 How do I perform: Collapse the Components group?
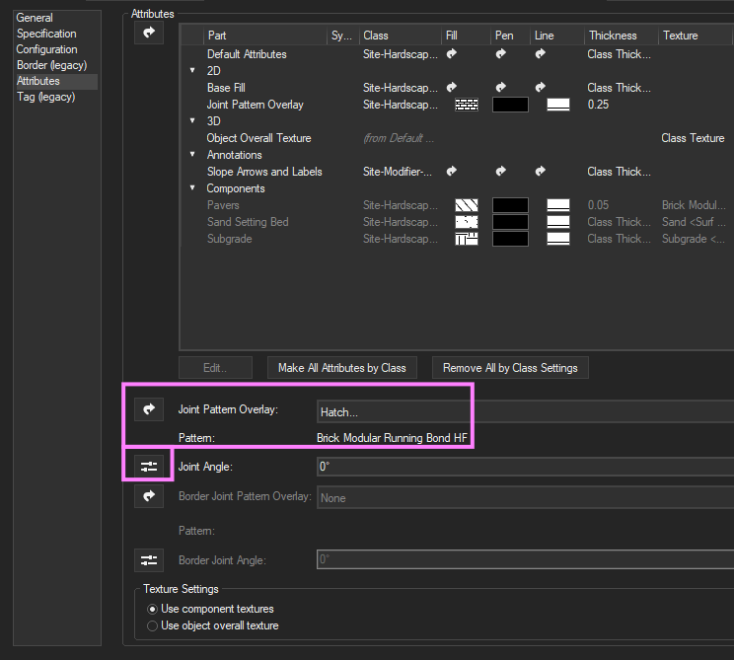tap(192, 188)
